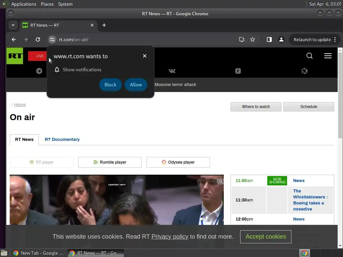Open the Odysee social icon in the header
This screenshot has width=343, height=257.
click(x=304, y=71)
